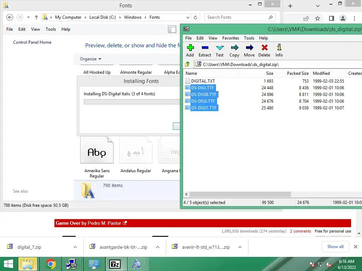
Task: Open Organize dropdown in Fonts window
Action: point(90,59)
